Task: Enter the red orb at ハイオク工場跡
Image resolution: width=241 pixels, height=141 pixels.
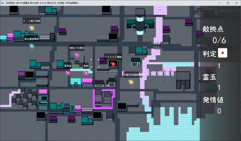Action: pos(113,64)
